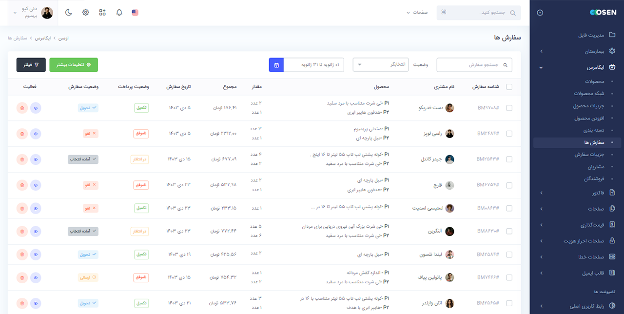Open the notifications bell
624x314 pixels.
point(119,12)
